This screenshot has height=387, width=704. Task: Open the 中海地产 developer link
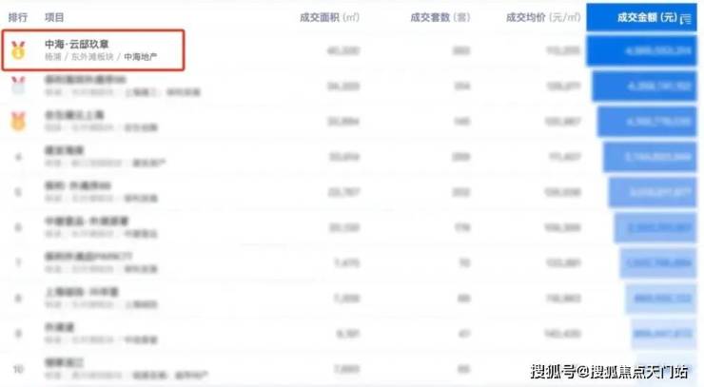(141, 57)
